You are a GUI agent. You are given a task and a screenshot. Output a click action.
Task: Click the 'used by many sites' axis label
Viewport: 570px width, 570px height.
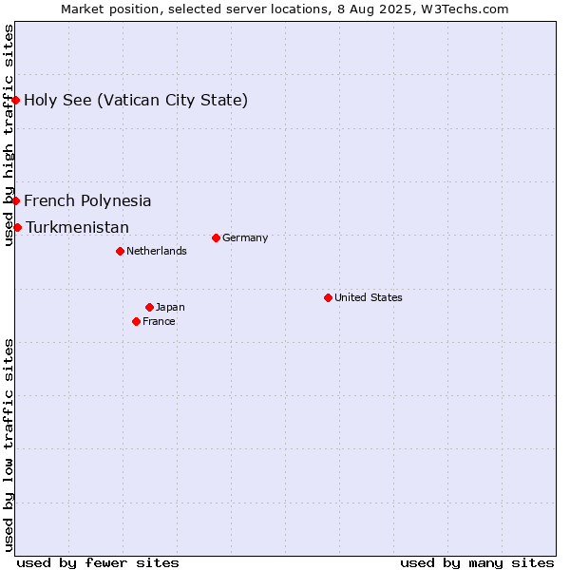click(477, 563)
